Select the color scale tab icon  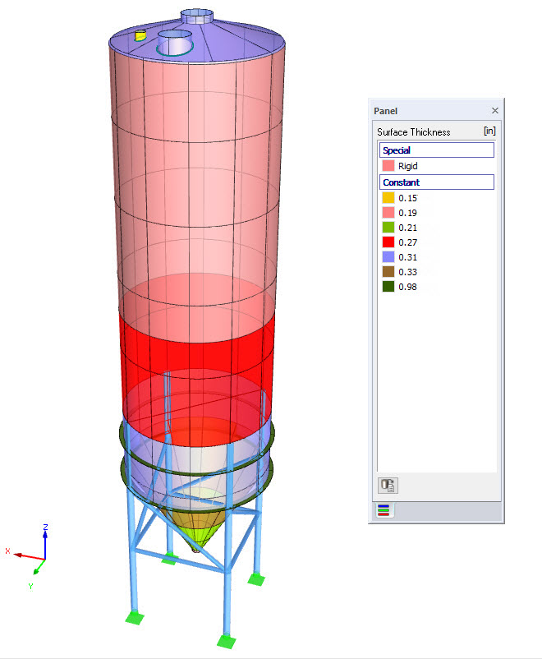coord(384,510)
